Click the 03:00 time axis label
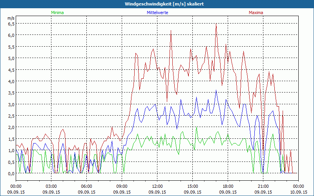The width and height of the screenshot is (314, 196). 51,187
